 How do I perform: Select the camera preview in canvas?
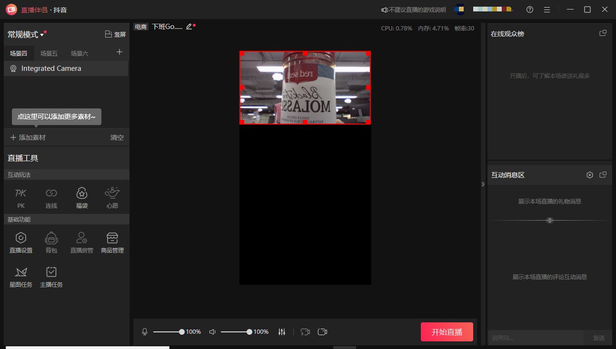click(305, 87)
